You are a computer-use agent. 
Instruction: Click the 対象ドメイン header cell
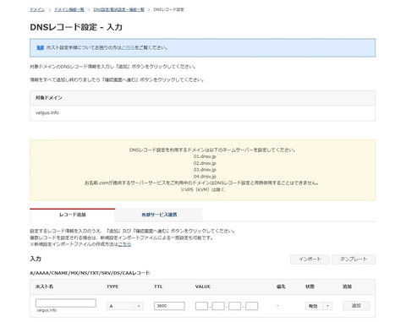coord(202,98)
